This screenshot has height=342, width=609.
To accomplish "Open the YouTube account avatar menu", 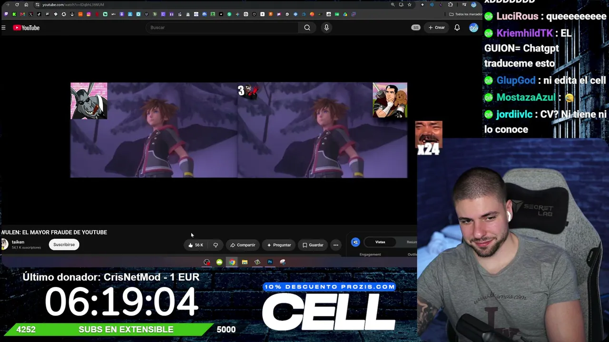I will [473, 28].
